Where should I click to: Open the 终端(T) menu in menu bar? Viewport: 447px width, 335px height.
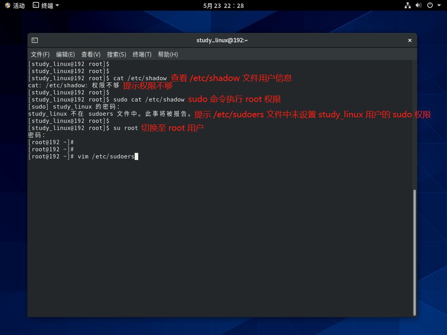coord(142,55)
